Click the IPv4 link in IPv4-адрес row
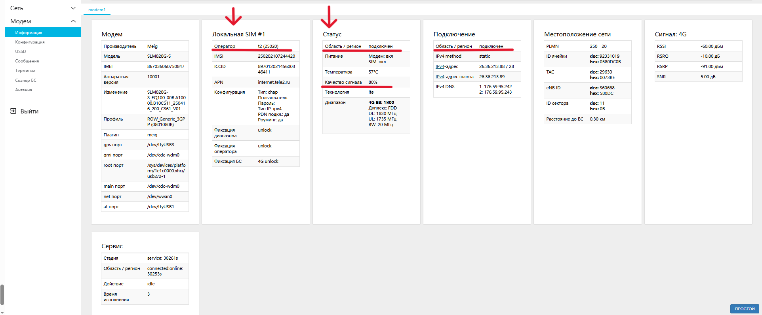The height and width of the screenshot is (315, 762). tap(440, 66)
